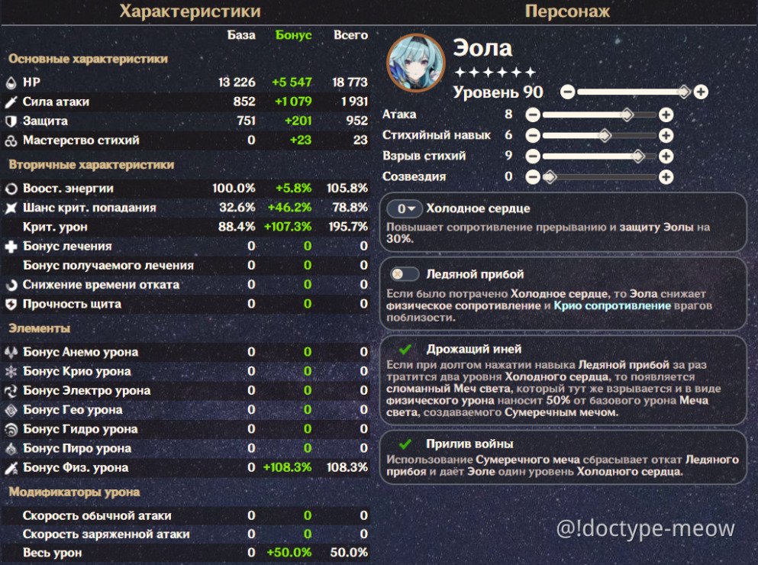Viewport: 758px width, 565px height.
Task: Click the Элементы section title
Action: click(x=39, y=328)
